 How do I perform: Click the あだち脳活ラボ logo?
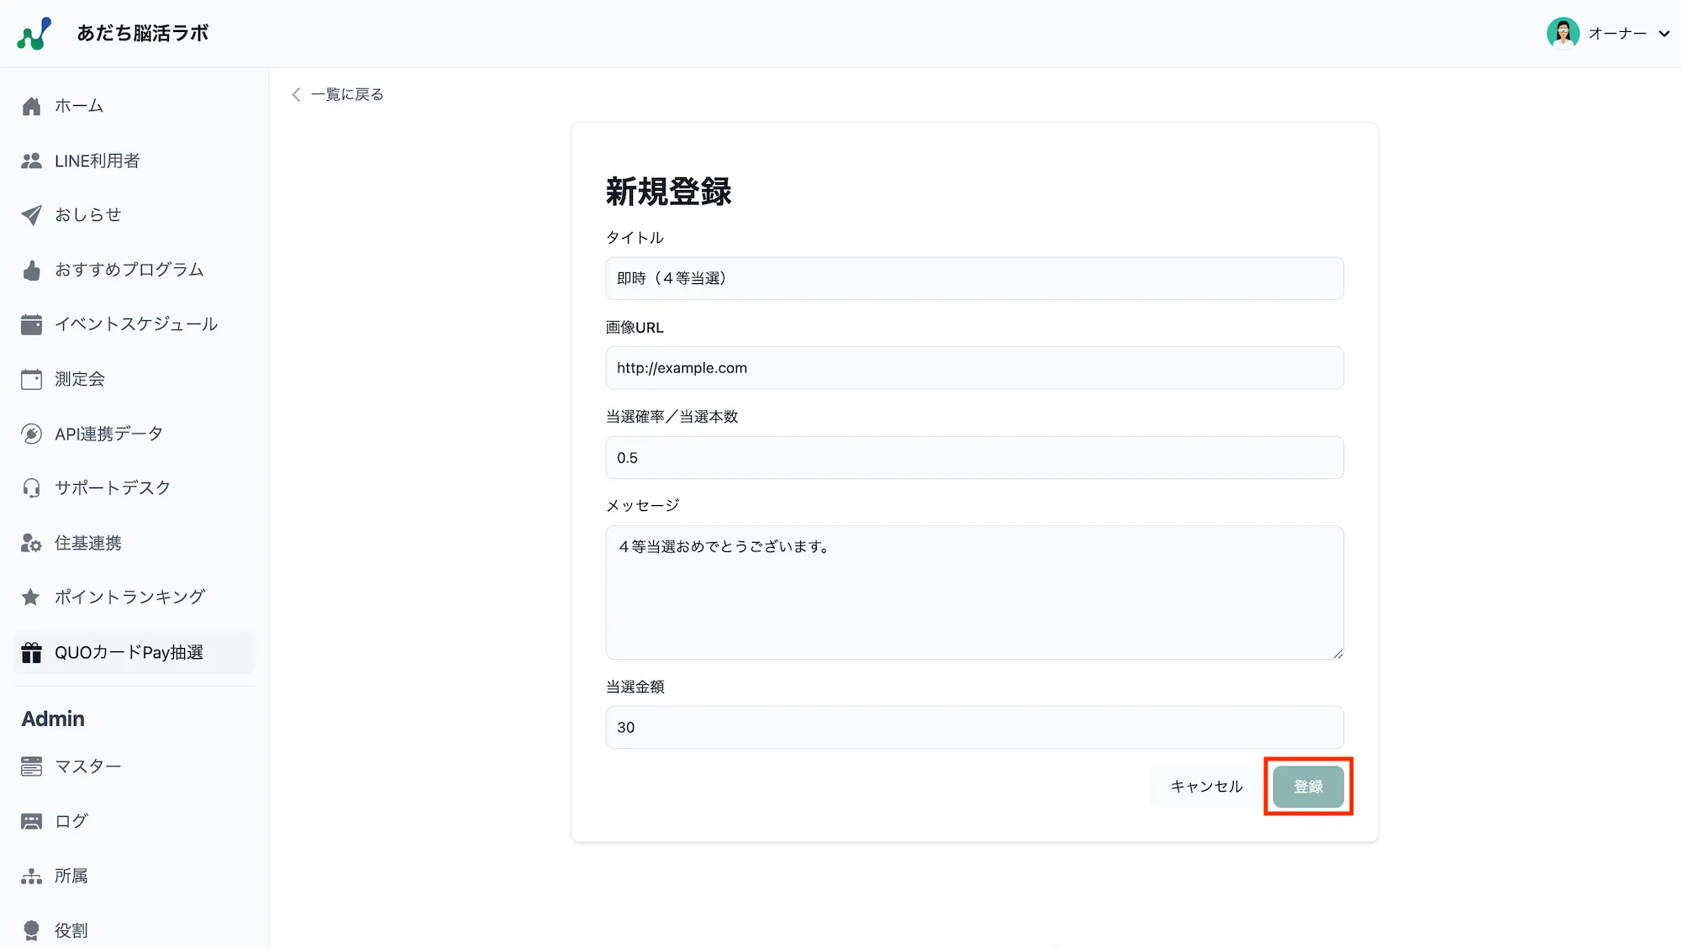[113, 33]
